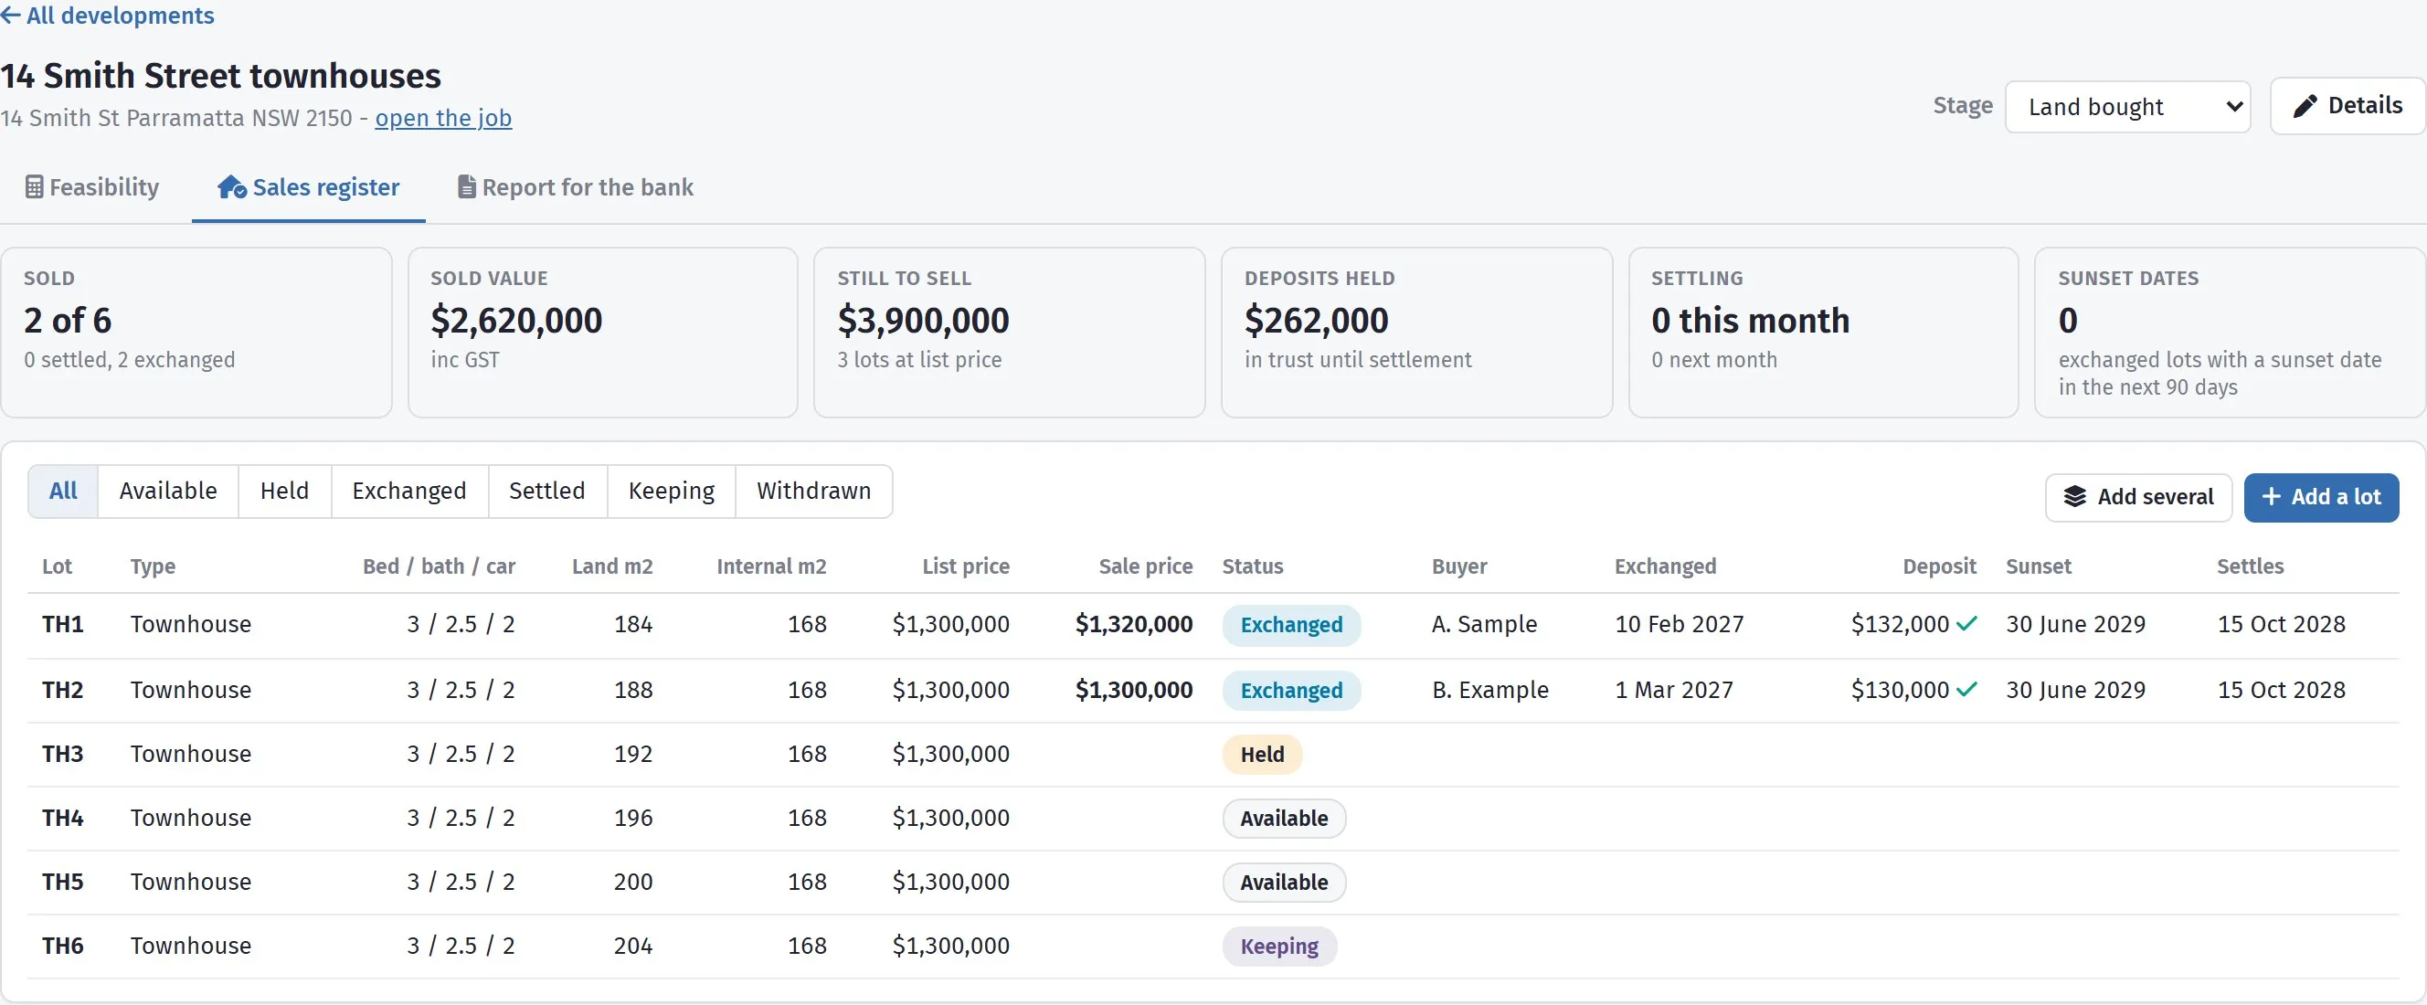This screenshot has width=2427, height=1005.
Task: Click the Available status badge for TH5
Action: pos(1284,883)
